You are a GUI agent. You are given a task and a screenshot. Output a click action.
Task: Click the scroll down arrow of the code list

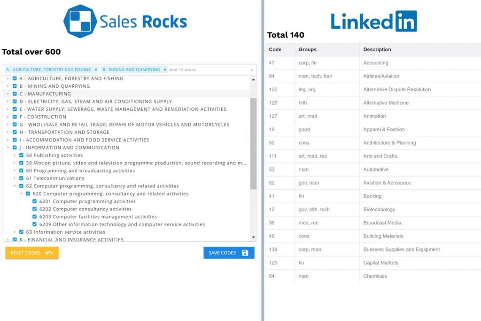point(254,238)
